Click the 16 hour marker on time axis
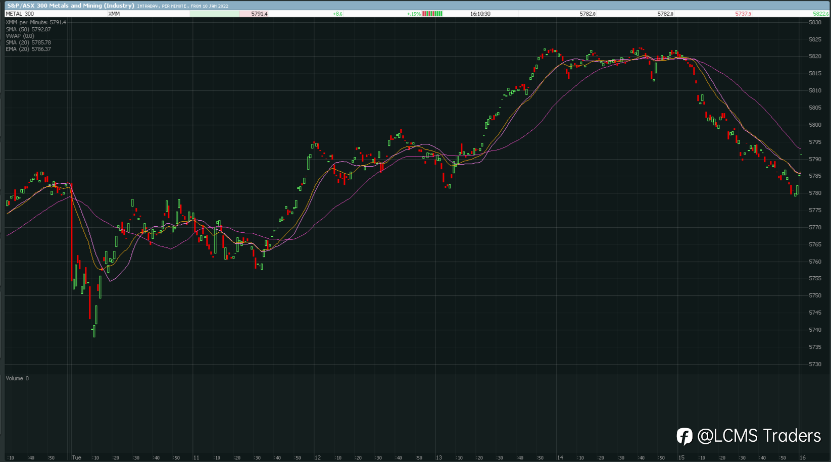This screenshot has height=462, width=831. (802, 457)
